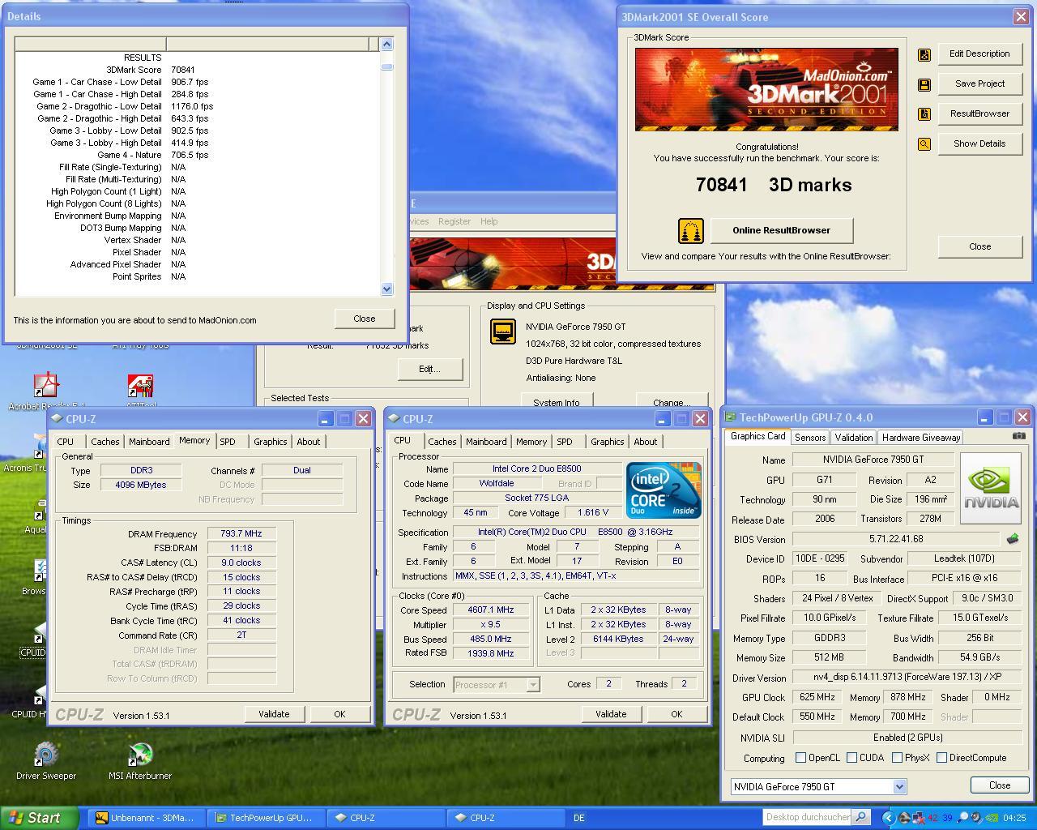Click the BIOS Version field 5.71.22.41.68
Viewport: 1037px width, 830px height.
[896, 539]
